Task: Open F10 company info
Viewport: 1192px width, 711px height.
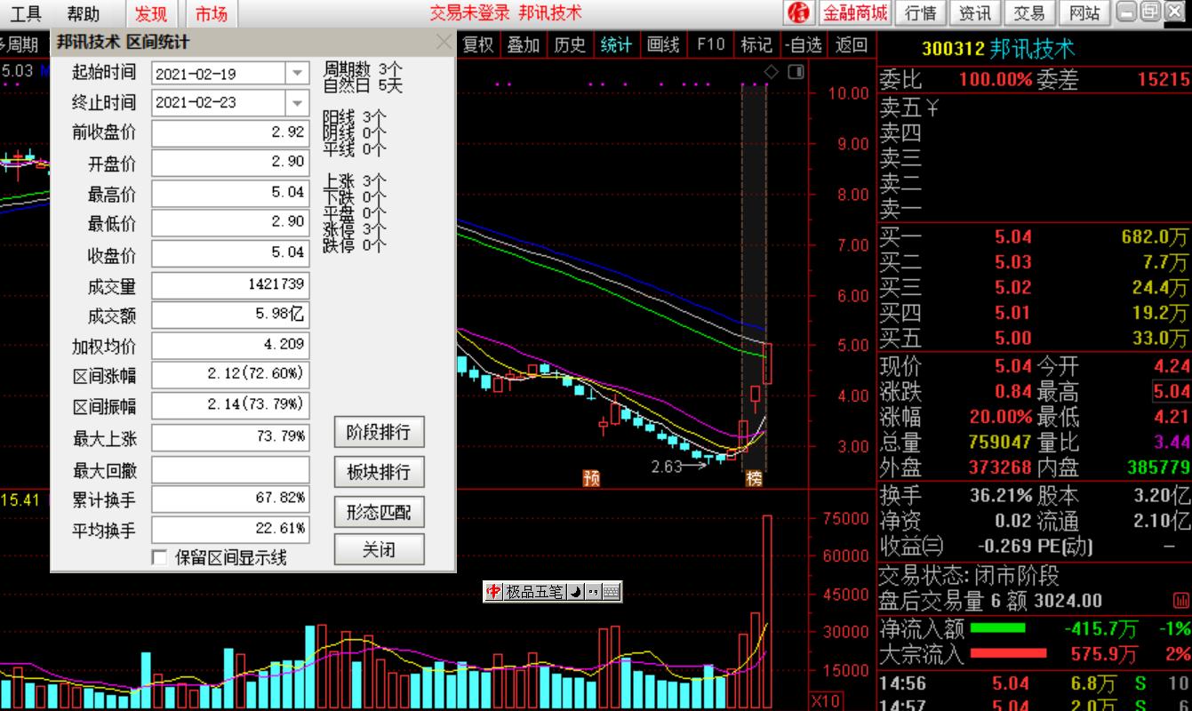Action: [710, 44]
